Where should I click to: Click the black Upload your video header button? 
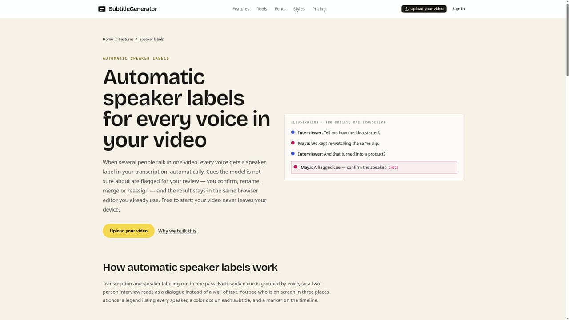click(x=424, y=9)
